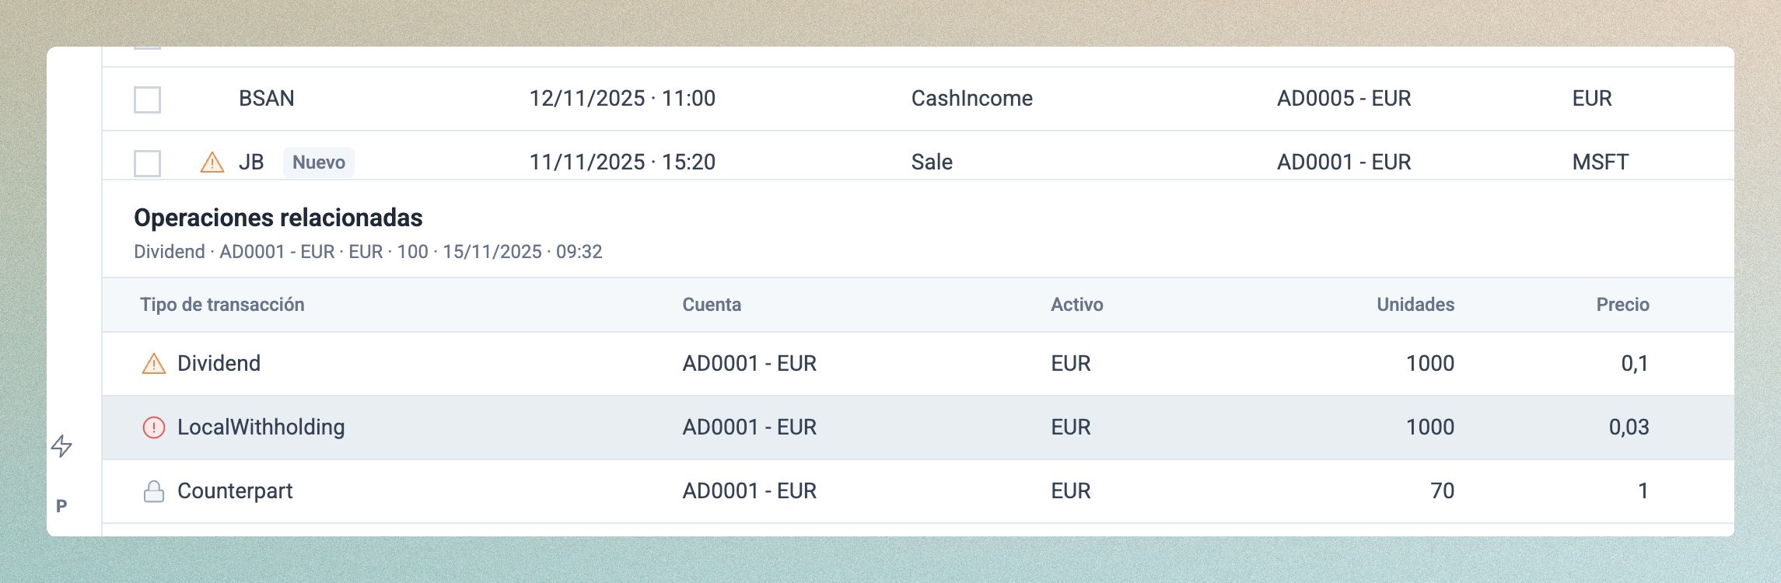Click the Cuenta column header
The width and height of the screenshot is (1781, 583).
point(712,305)
